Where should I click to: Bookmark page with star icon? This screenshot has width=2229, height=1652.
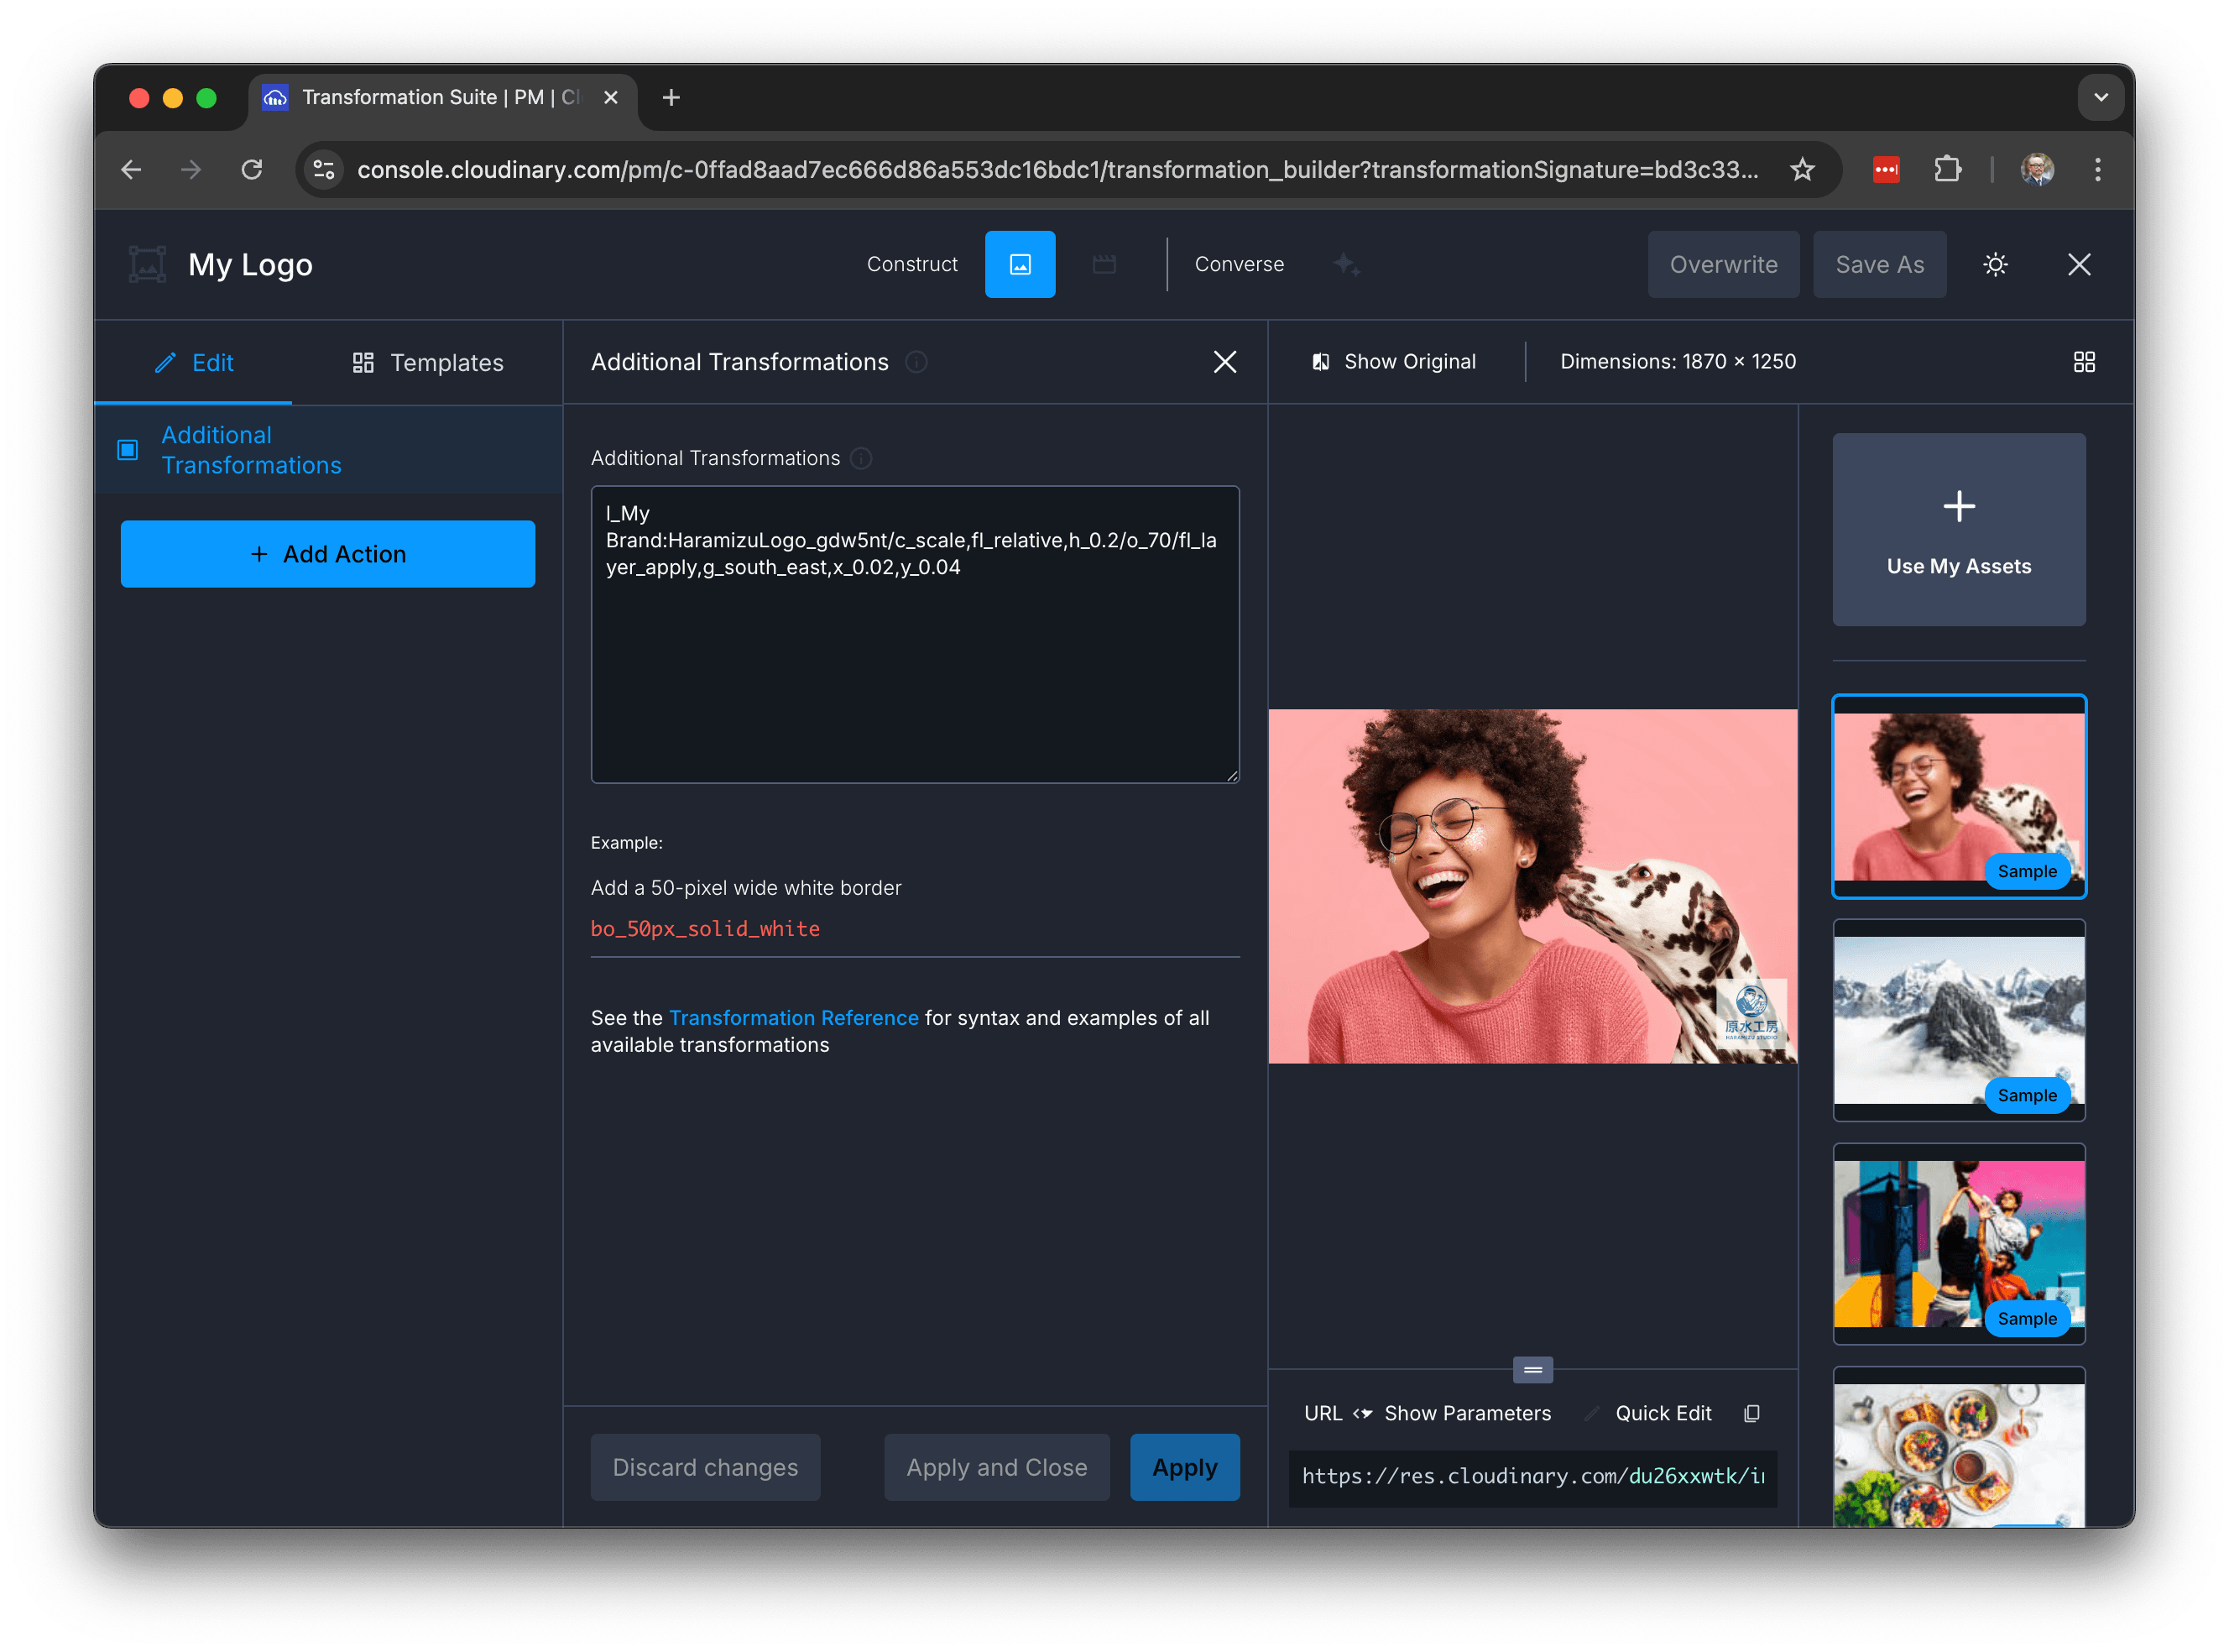click(1801, 170)
